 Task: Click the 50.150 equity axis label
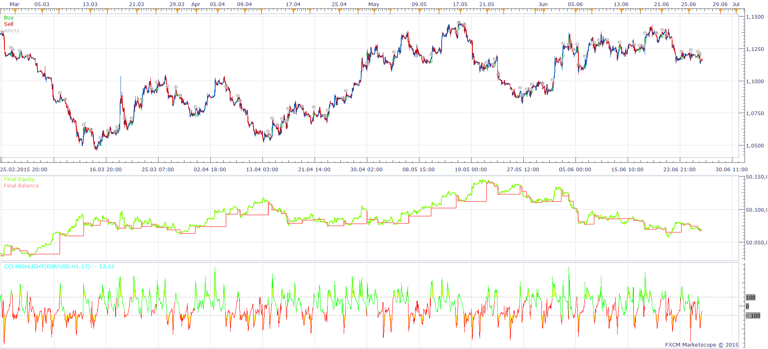(x=756, y=177)
